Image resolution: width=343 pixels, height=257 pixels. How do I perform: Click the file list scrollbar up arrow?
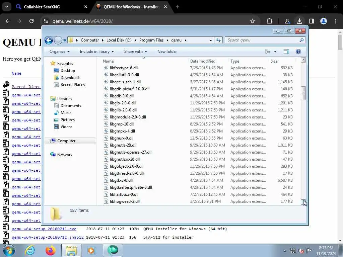[x=303, y=60]
